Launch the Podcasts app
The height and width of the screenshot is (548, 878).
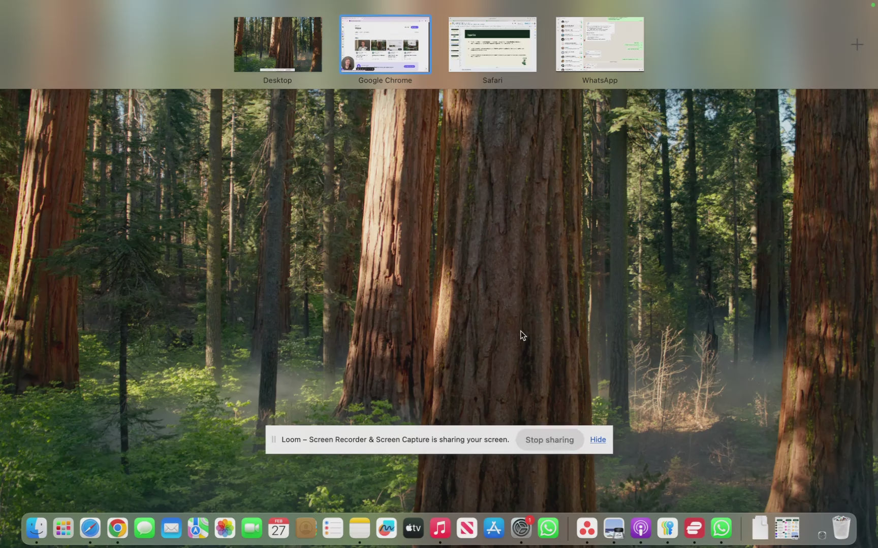(x=641, y=529)
